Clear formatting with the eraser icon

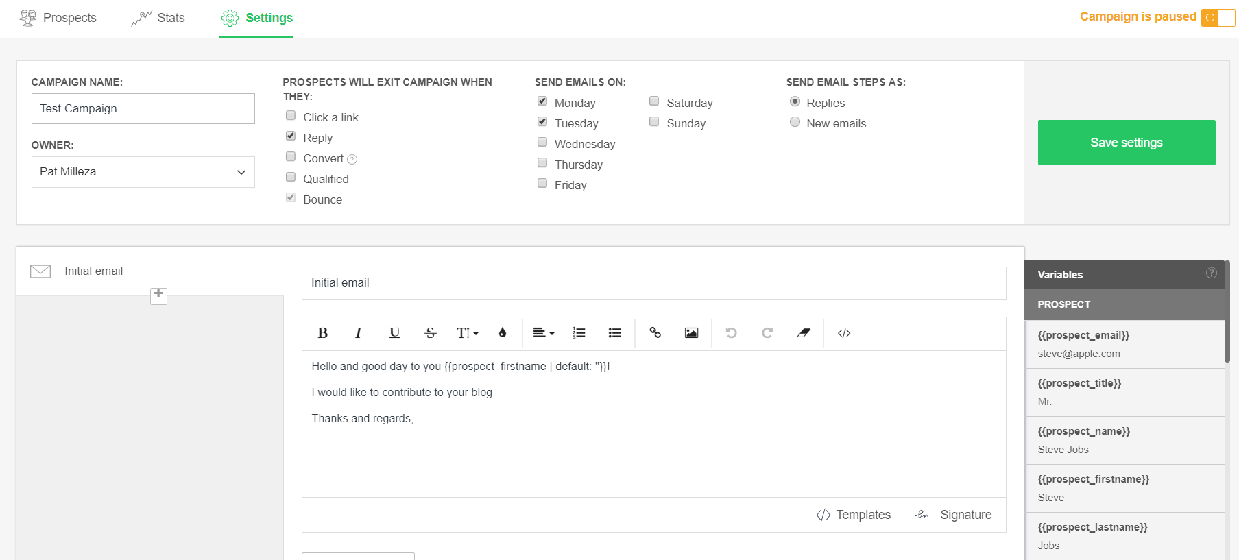804,333
